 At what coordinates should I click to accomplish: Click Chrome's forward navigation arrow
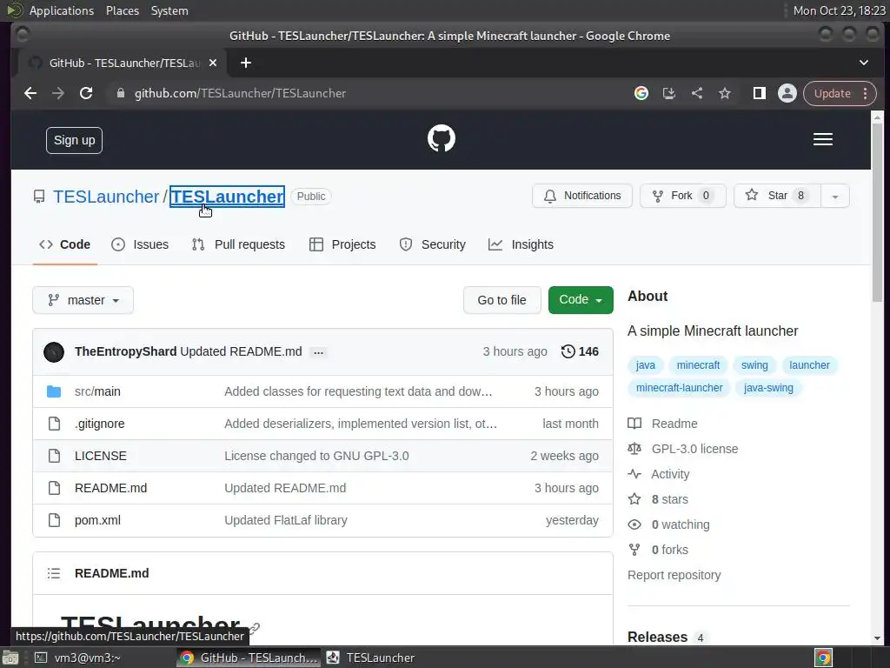[58, 93]
